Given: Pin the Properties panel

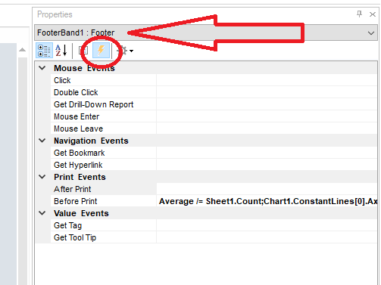Looking at the screenshot, I should click(x=359, y=14).
